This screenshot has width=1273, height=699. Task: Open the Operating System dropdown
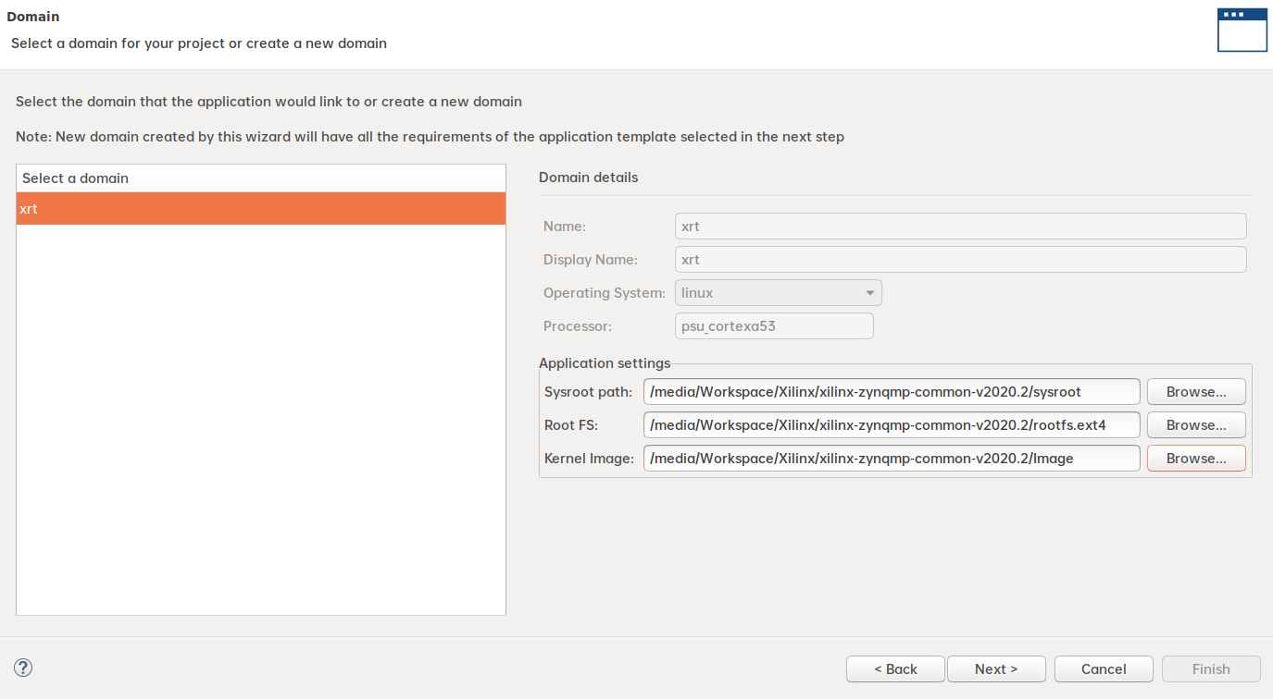pos(779,293)
